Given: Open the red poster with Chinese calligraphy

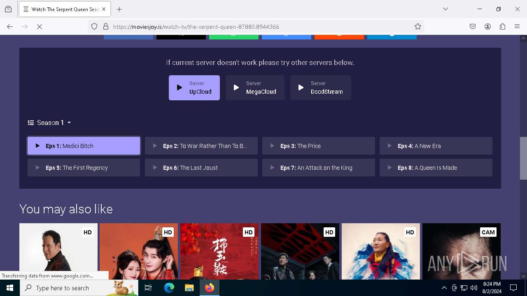Looking at the screenshot, I should [219, 251].
